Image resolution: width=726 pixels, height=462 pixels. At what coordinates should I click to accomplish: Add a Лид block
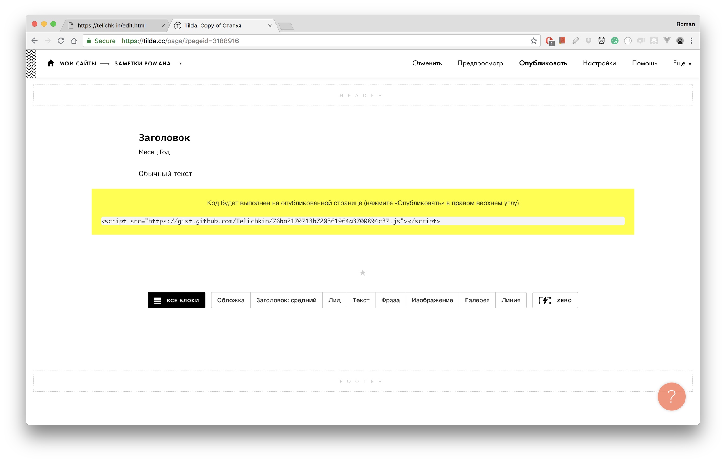(x=334, y=300)
